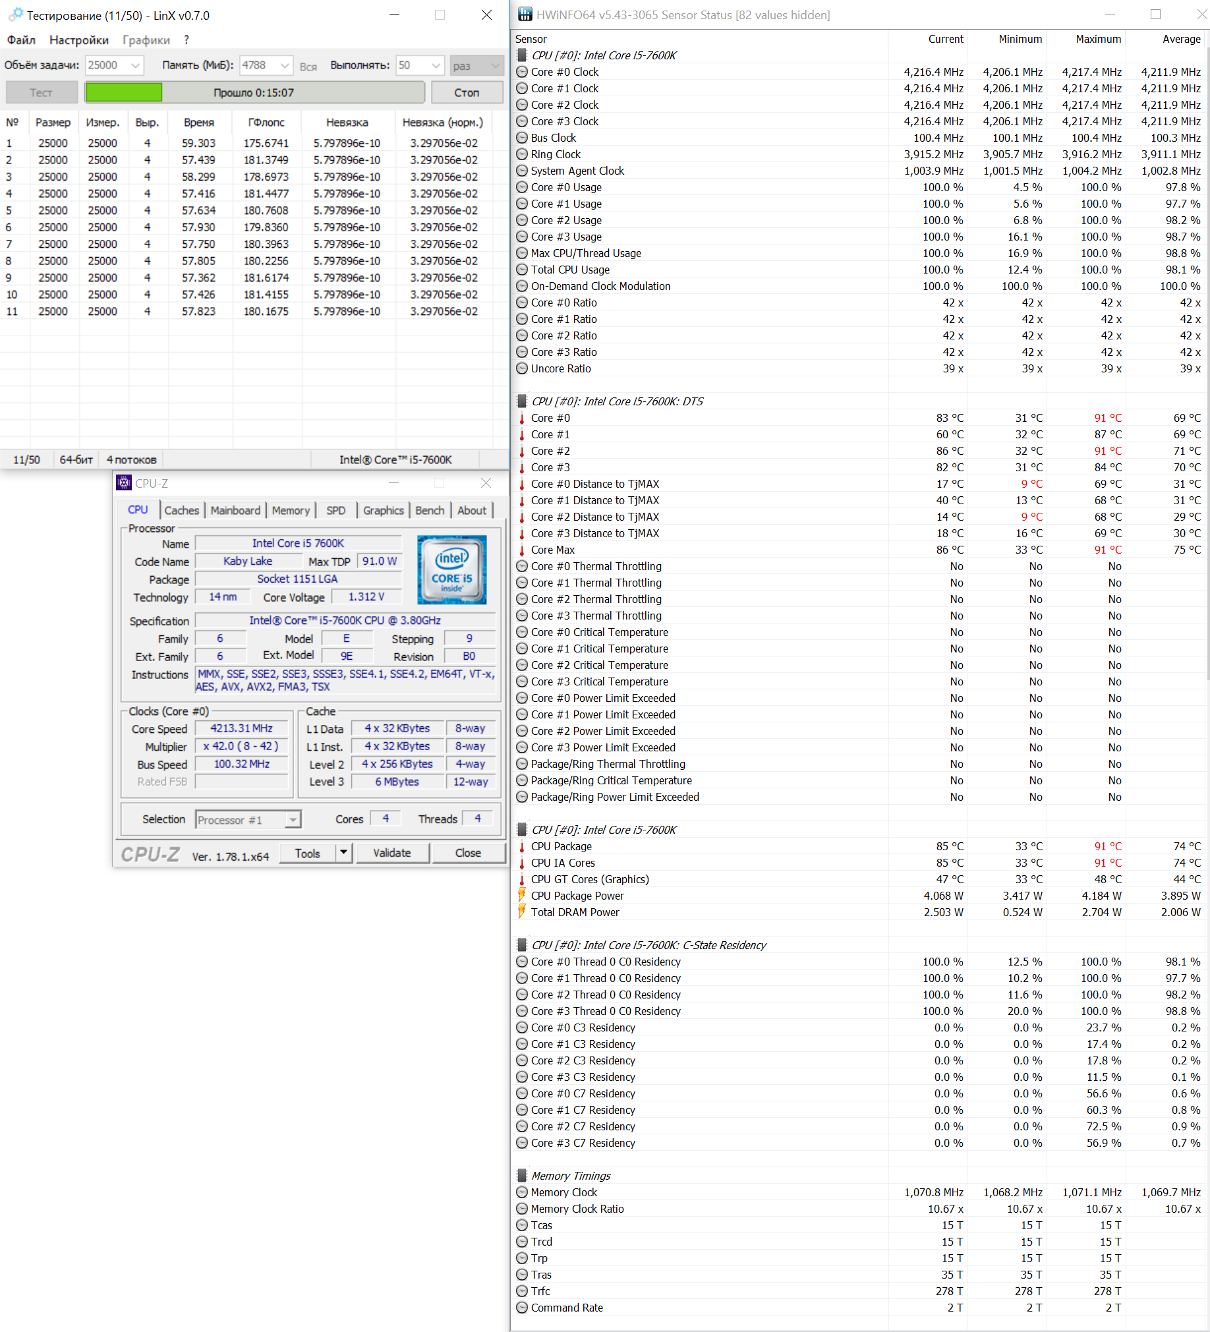
Task: Open the Графики menu
Action: pos(146,40)
